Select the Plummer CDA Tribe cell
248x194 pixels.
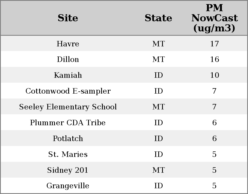tap(68, 123)
